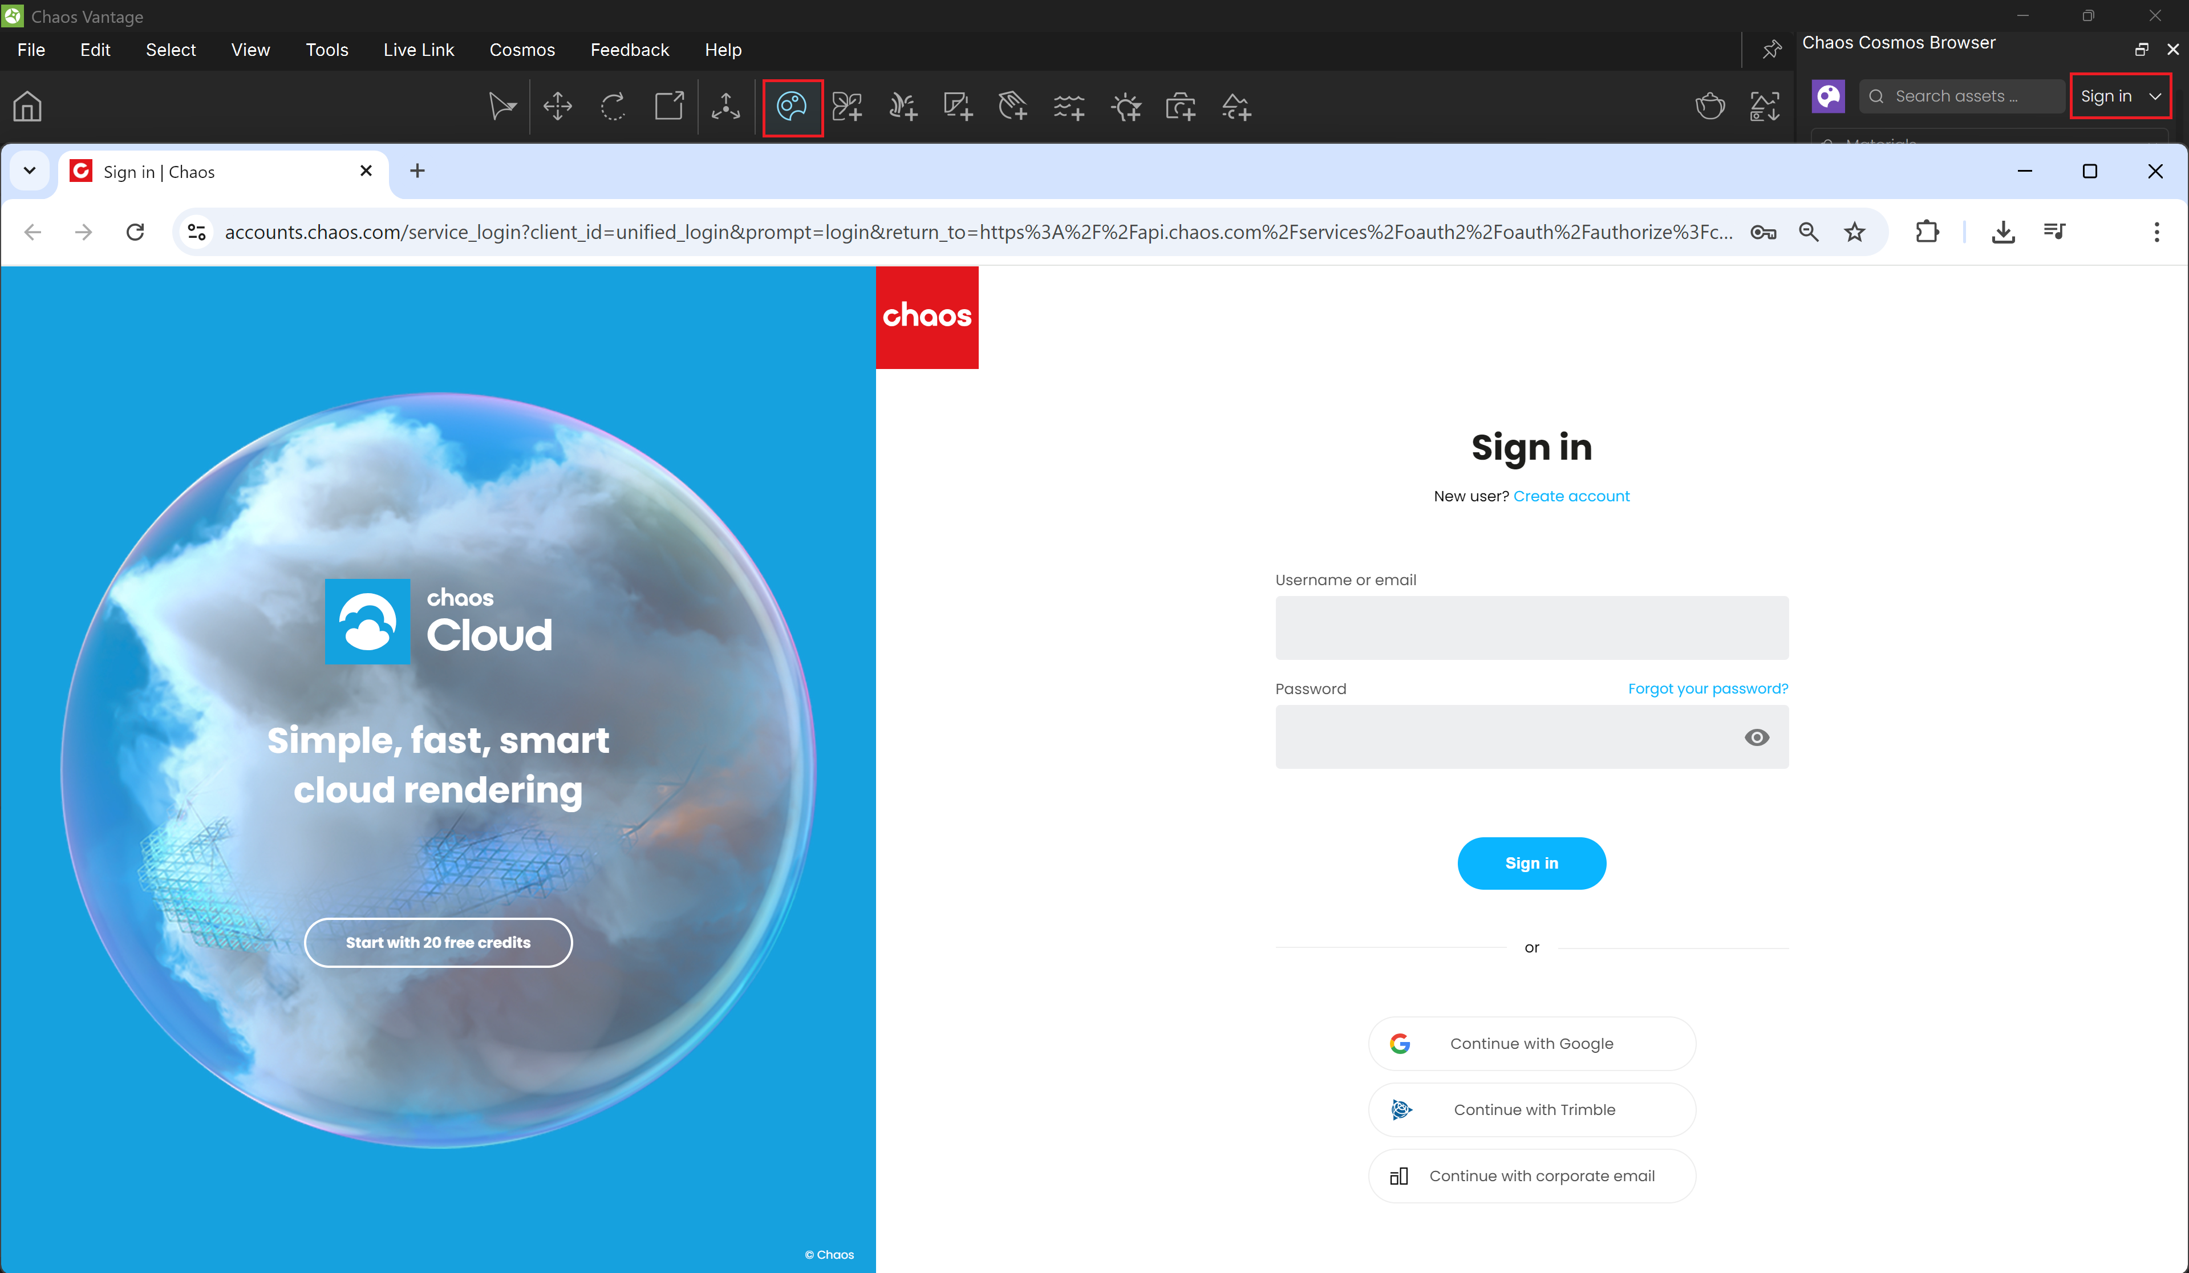Click the red Chaos logo on page
This screenshot has width=2189, height=1273.
(x=927, y=317)
